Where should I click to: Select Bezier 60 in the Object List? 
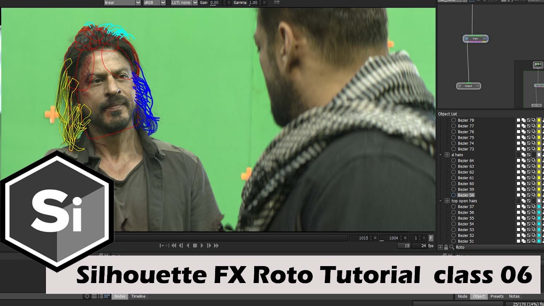(466, 184)
